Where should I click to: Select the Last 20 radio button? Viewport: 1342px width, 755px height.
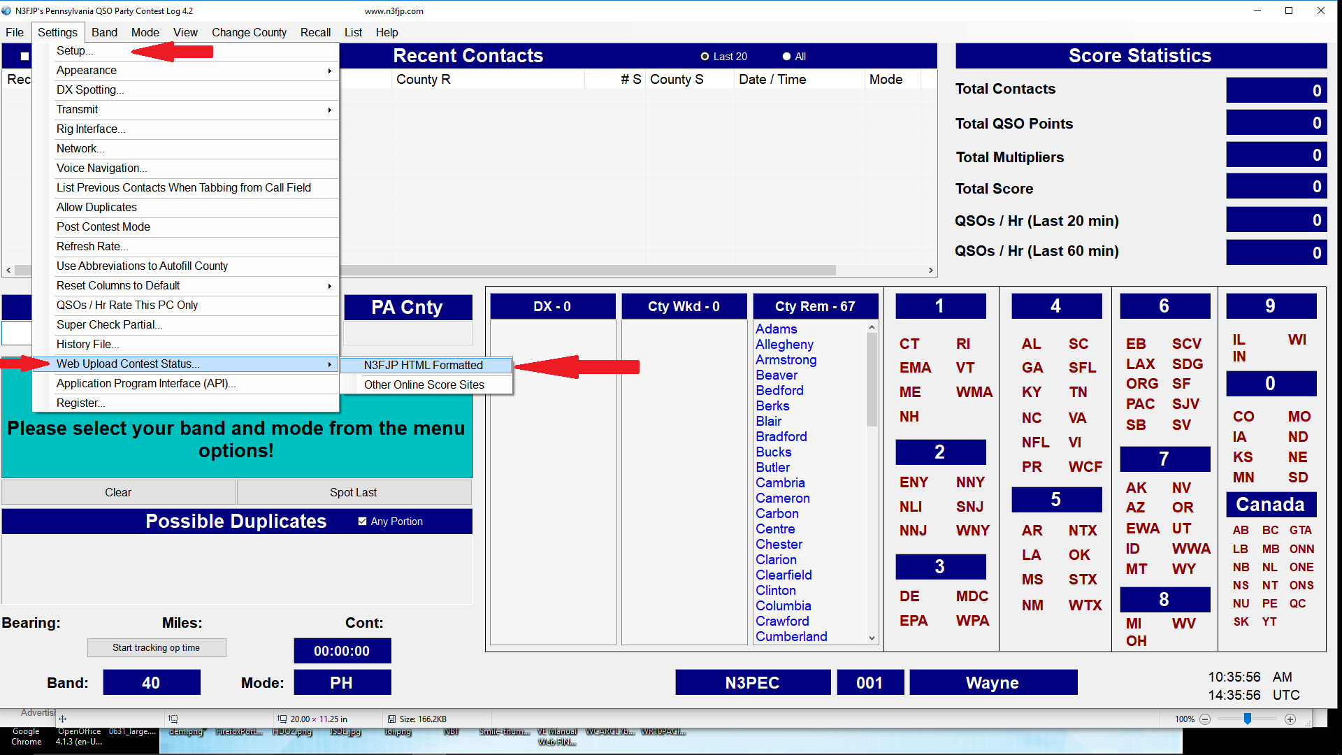tap(705, 57)
